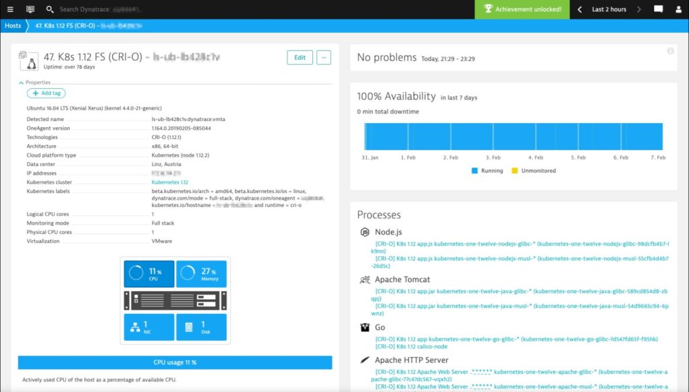The height and width of the screenshot is (392, 689).
Task: Open the chat message icon
Action: [658, 9]
